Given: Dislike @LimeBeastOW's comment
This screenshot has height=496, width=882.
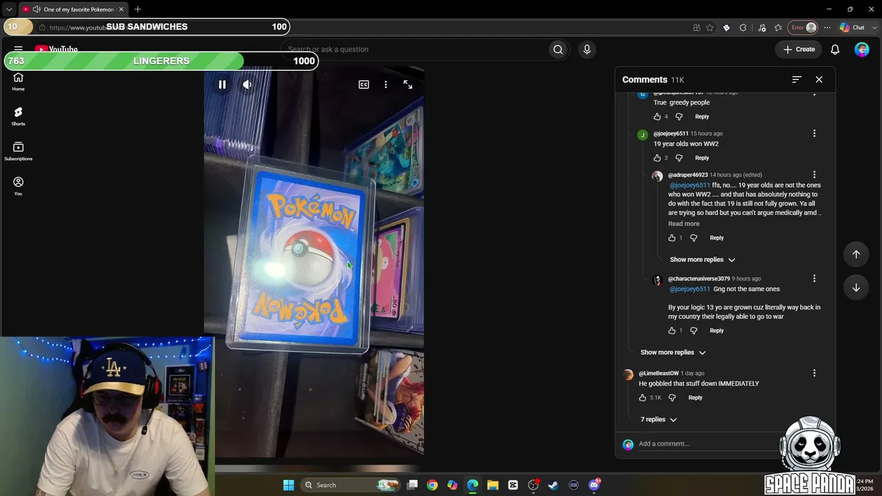Looking at the screenshot, I should [672, 398].
